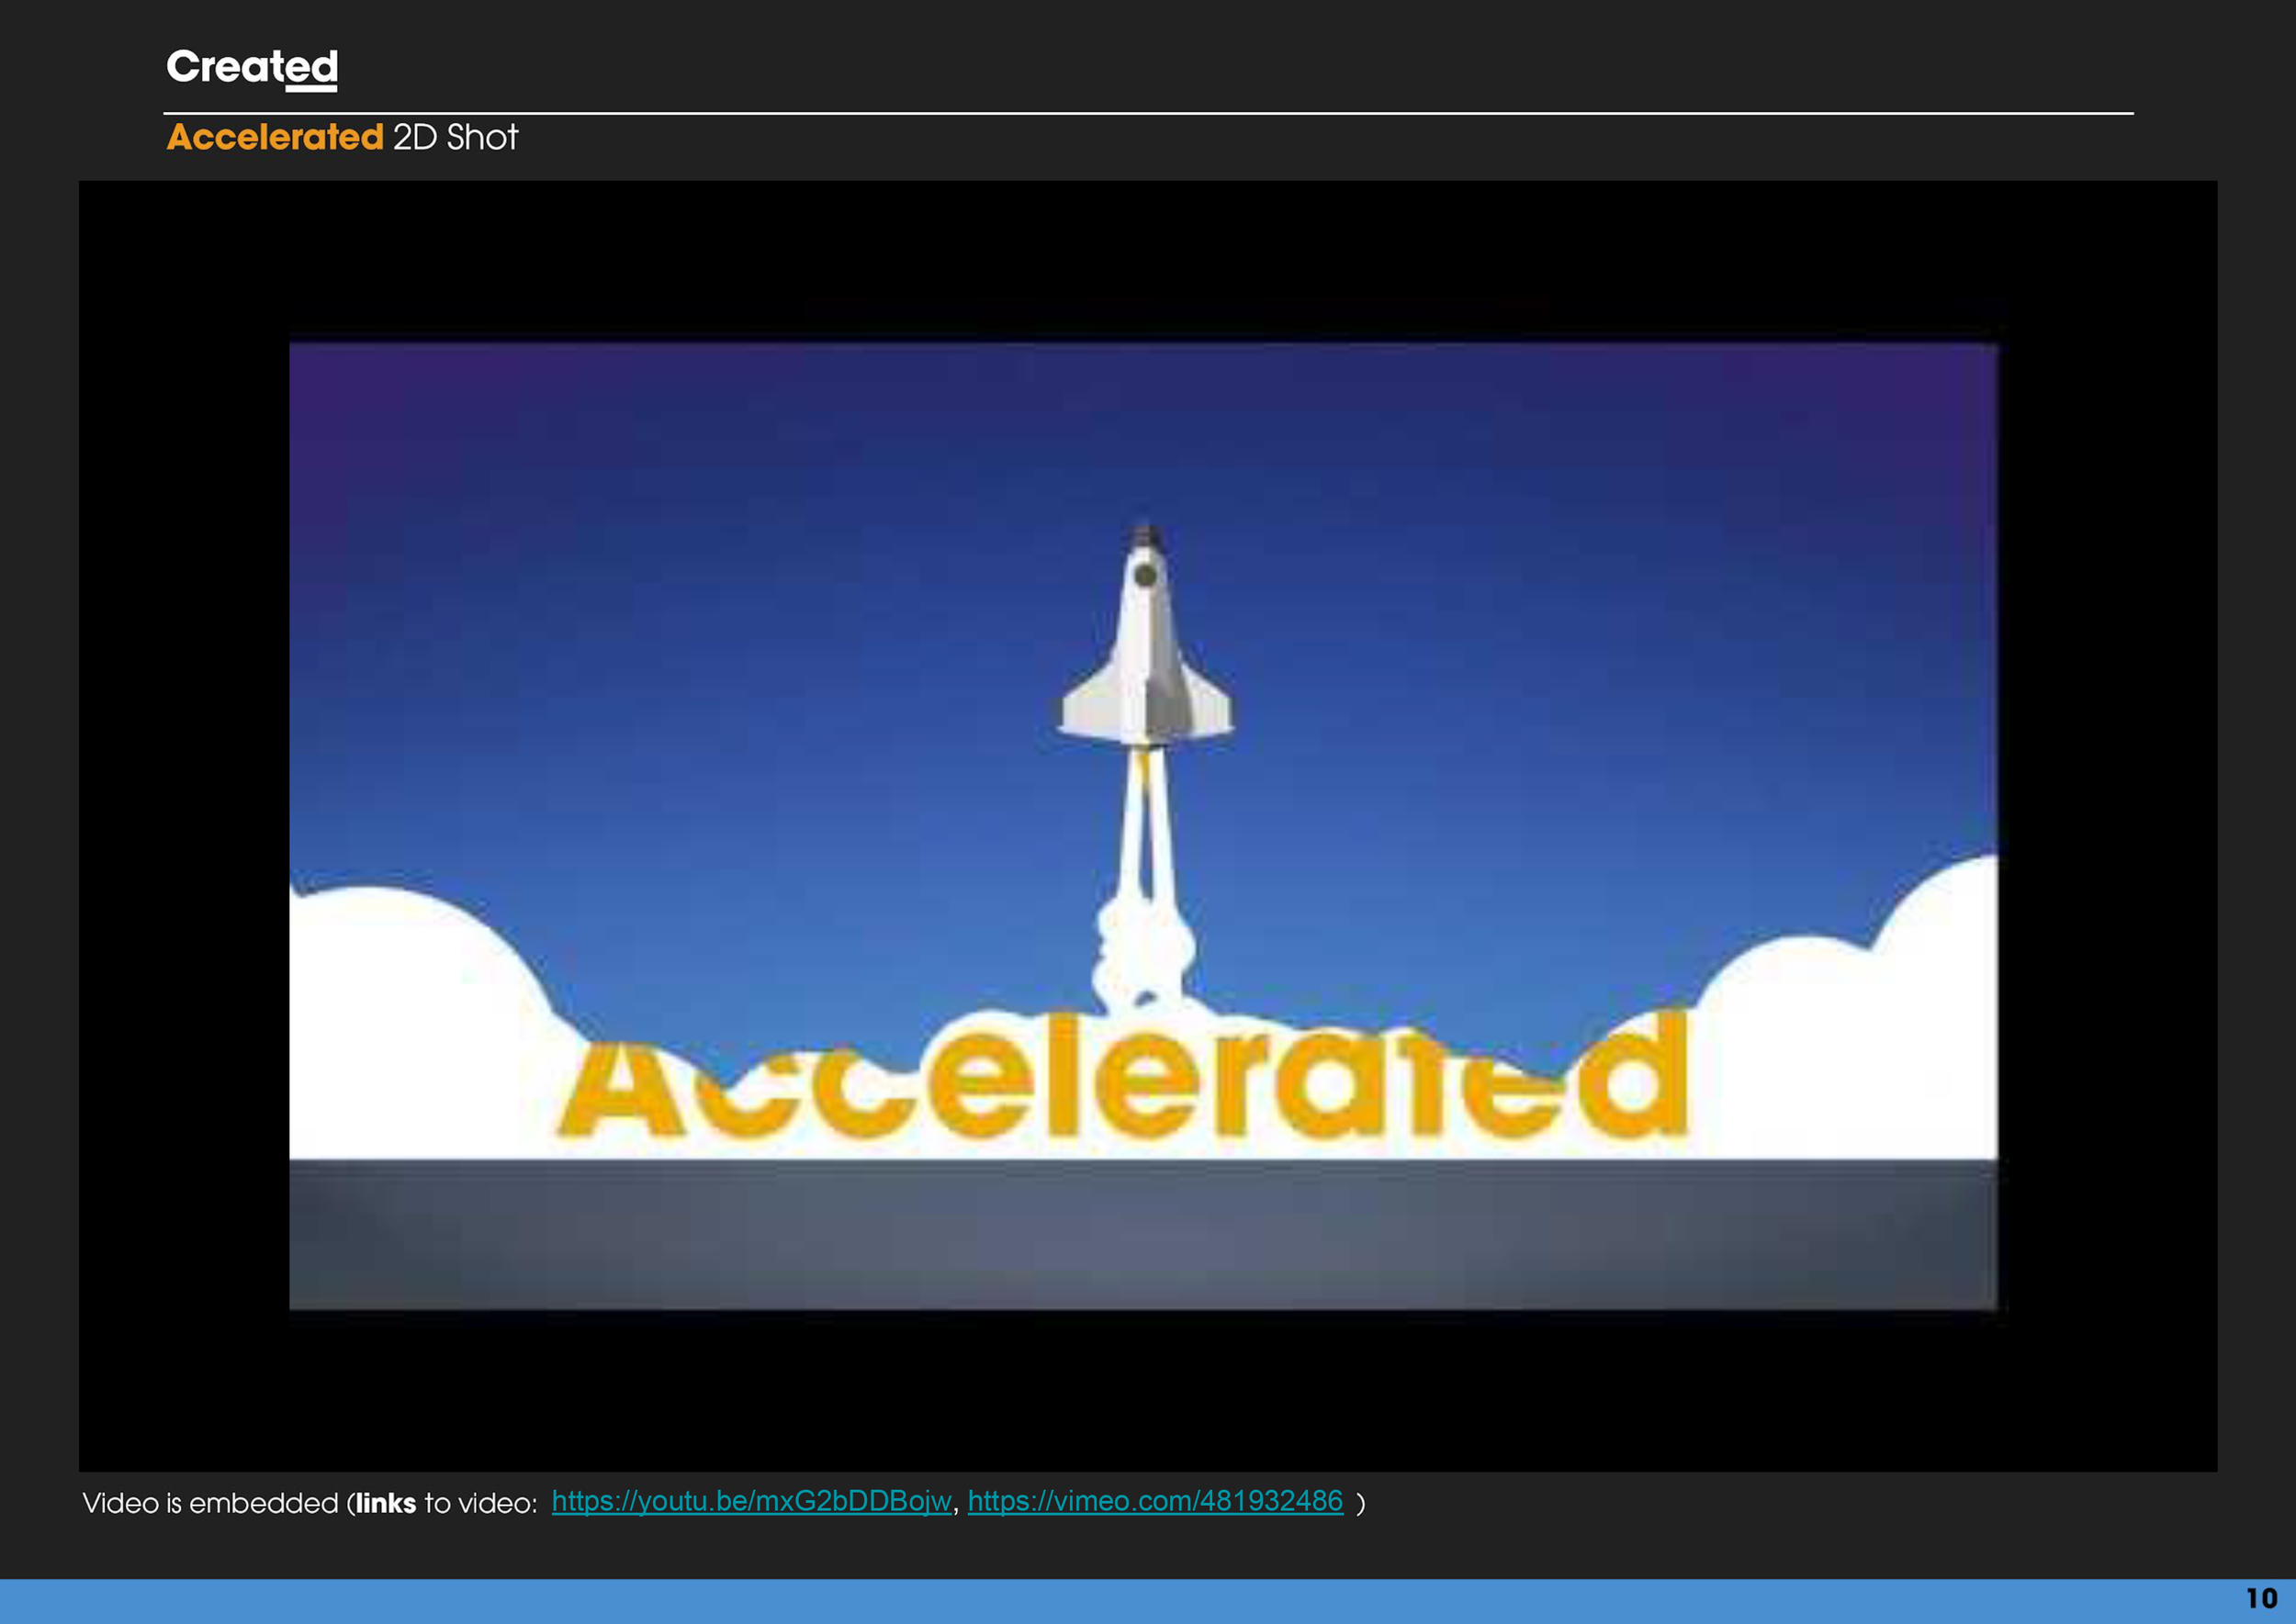Click the rocket's round window
The image size is (2296, 1624).
1145,576
